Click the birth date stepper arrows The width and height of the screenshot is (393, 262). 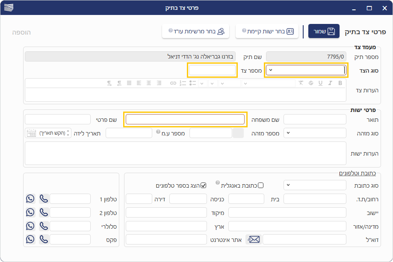(68, 133)
